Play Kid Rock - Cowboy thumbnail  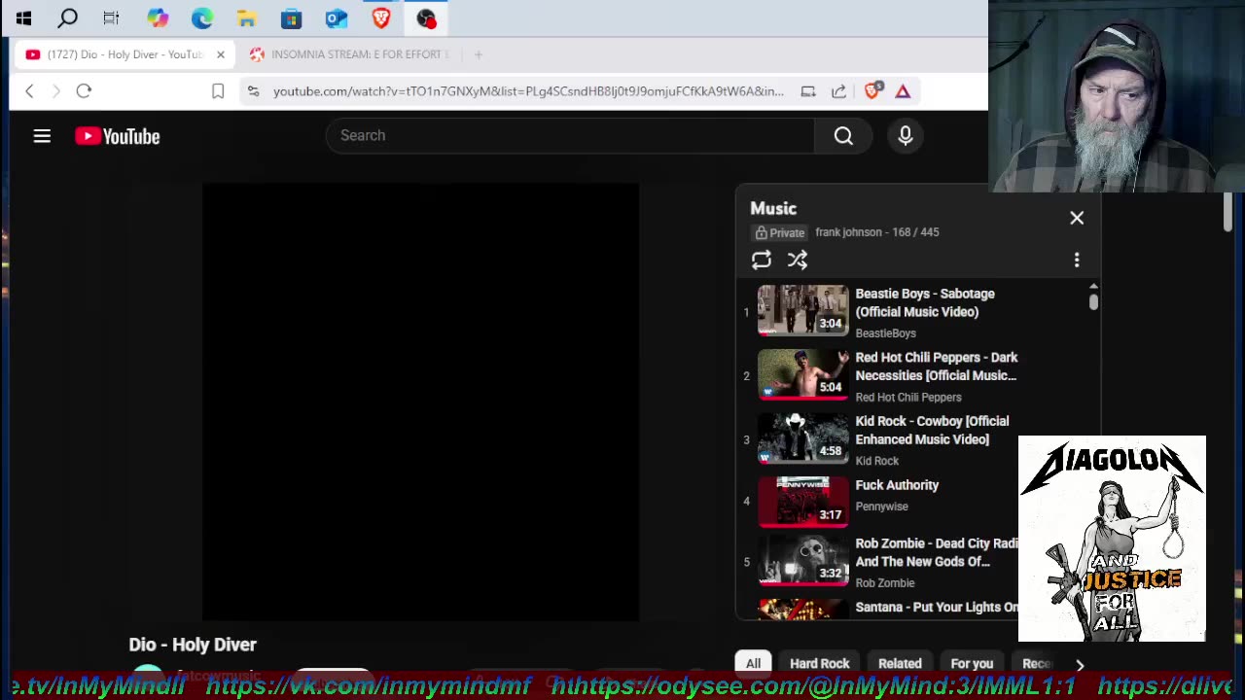point(802,438)
